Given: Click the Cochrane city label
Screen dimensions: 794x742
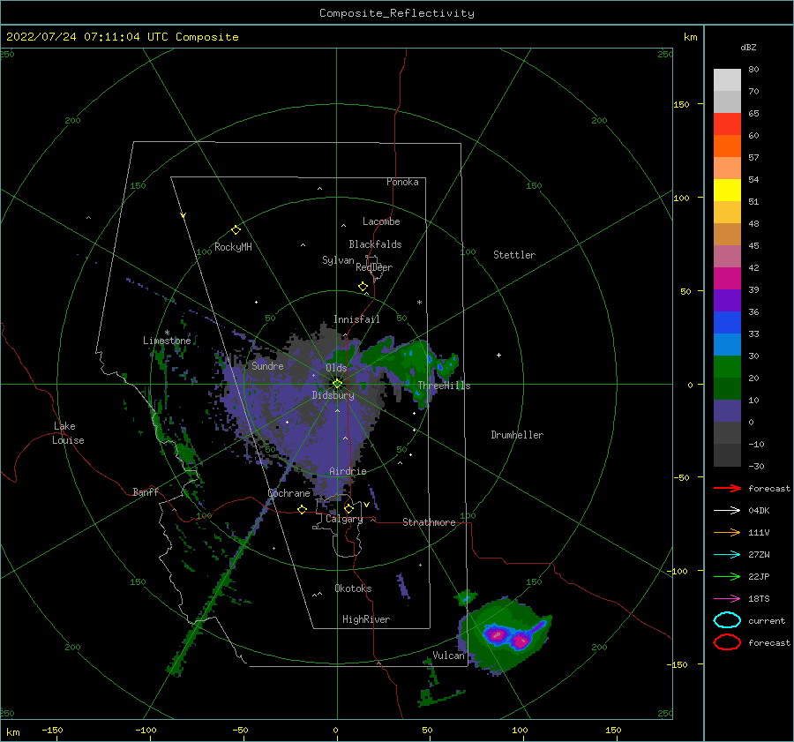Looking at the screenshot, I should tap(289, 493).
